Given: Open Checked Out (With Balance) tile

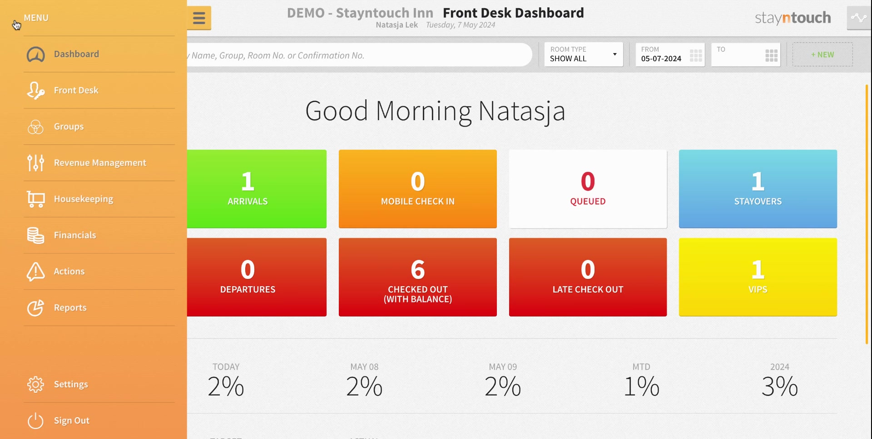Looking at the screenshot, I should (x=418, y=277).
